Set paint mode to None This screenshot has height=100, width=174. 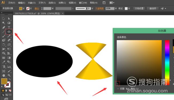(10, 91)
